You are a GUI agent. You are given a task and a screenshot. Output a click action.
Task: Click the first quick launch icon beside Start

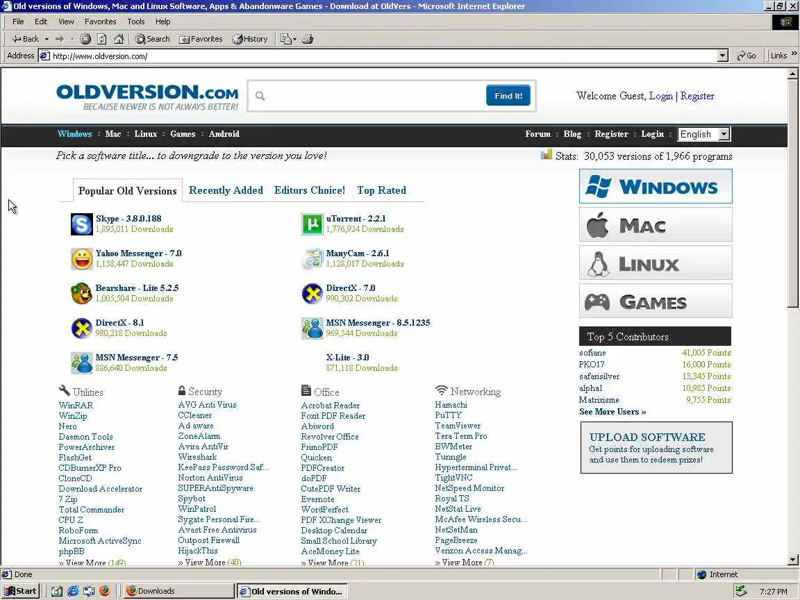point(57,591)
